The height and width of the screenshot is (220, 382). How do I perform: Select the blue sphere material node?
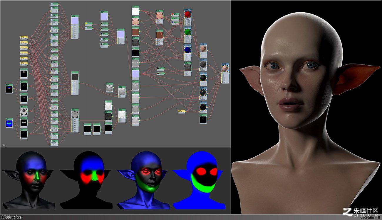(187, 53)
